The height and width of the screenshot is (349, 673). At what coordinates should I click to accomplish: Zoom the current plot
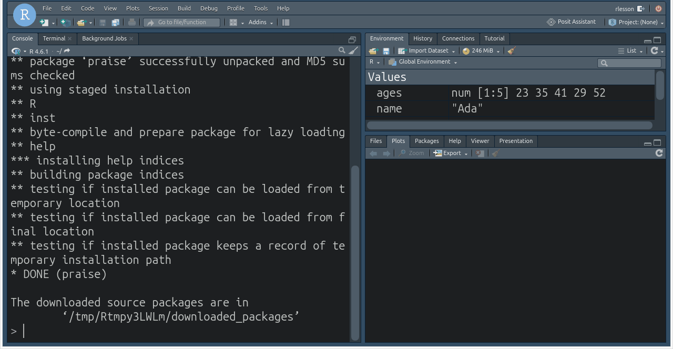411,153
